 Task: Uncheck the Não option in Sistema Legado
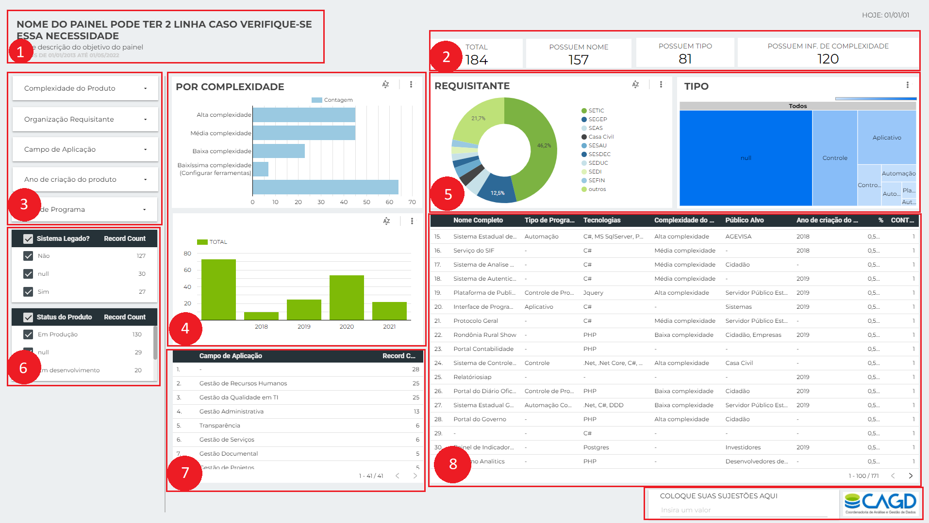click(28, 256)
